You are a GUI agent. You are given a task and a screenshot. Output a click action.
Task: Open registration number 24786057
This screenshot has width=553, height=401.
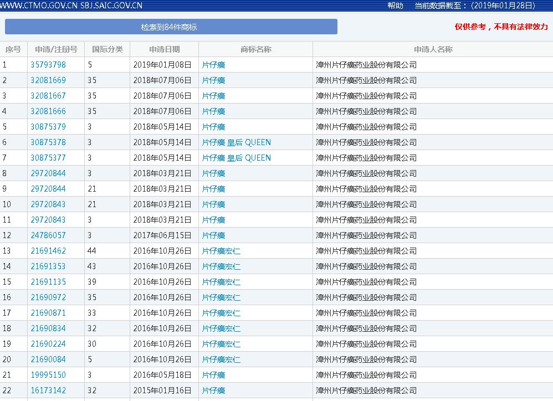coord(48,235)
